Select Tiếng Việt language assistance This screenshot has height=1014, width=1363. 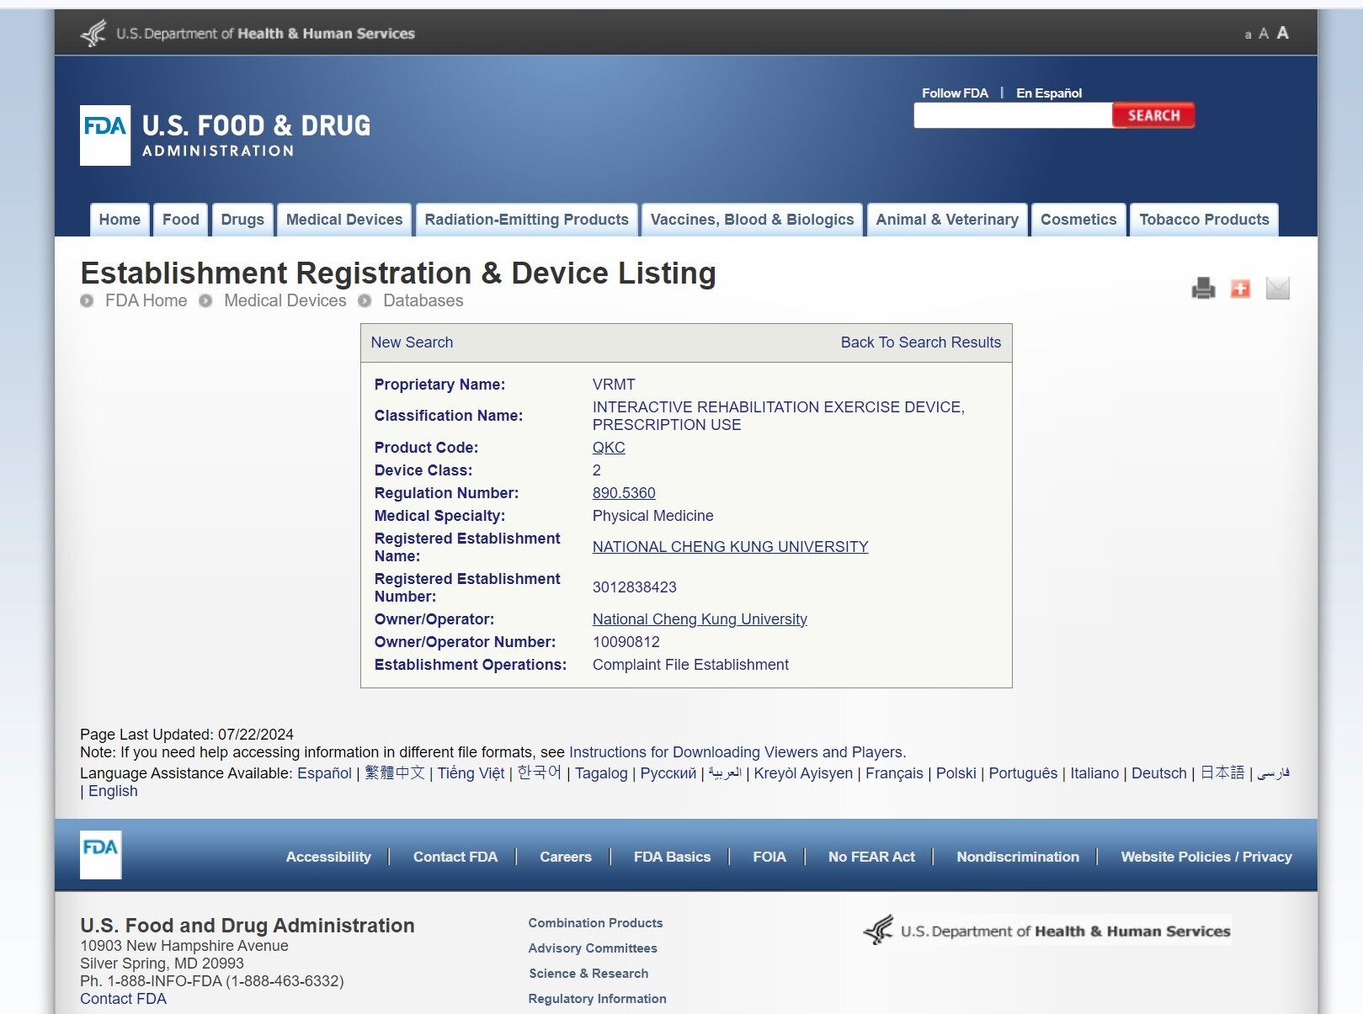coord(471,773)
